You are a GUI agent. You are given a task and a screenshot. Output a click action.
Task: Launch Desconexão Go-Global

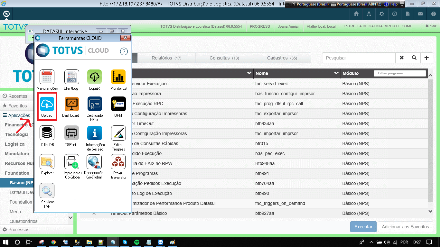click(x=94, y=162)
